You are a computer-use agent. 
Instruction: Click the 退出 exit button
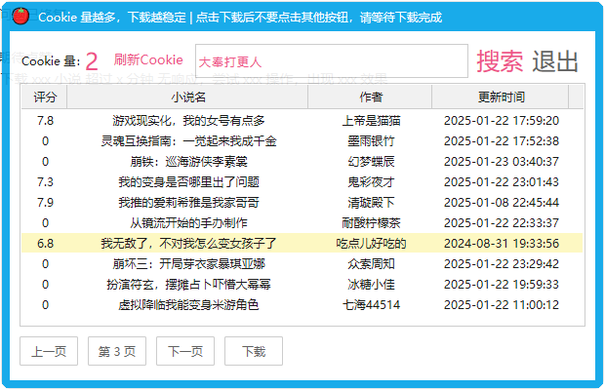point(555,61)
